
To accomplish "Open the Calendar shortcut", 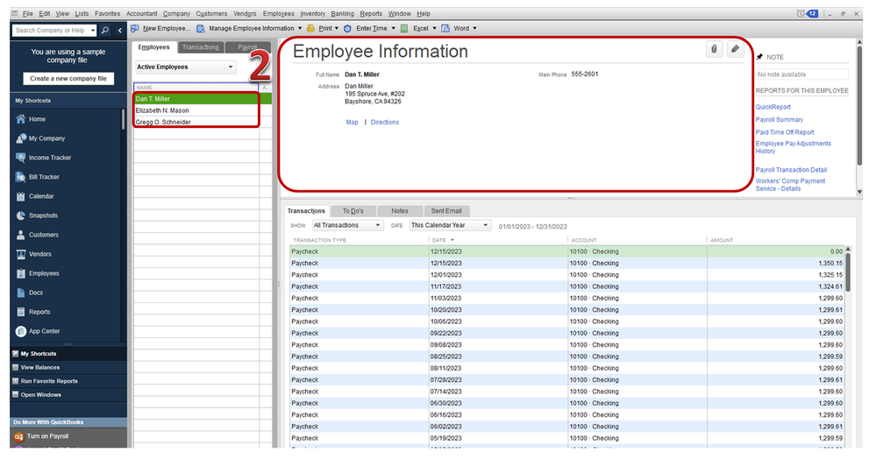I will click(x=35, y=196).
